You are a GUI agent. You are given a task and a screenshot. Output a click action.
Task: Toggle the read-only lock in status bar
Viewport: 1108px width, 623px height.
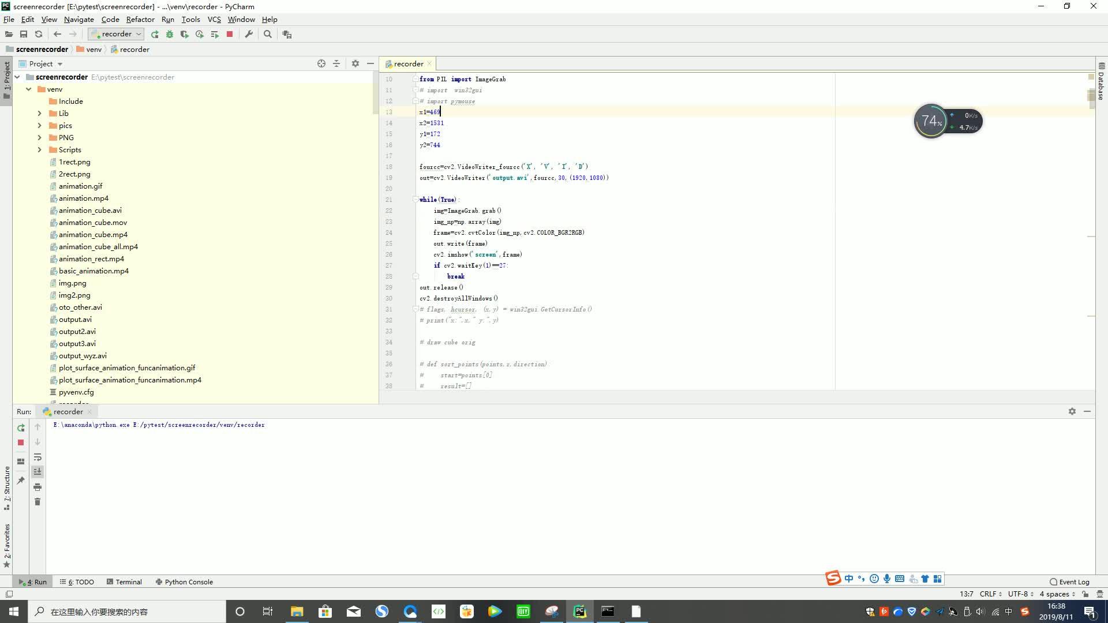click(x=1085, y=594)
